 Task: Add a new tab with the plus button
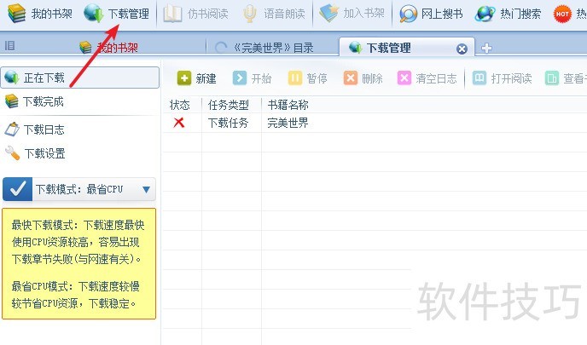pyautogui.click(x=486, y=48)
